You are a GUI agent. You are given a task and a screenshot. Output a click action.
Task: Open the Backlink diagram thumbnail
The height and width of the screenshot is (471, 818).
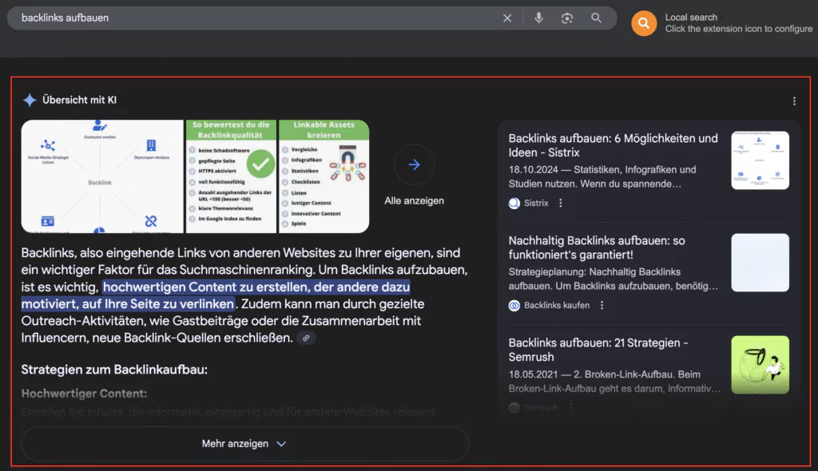[x=102, y=176]
